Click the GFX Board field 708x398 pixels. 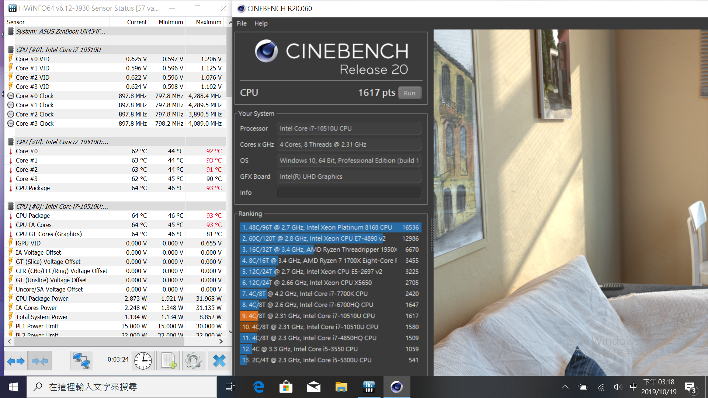coord(349,177)
